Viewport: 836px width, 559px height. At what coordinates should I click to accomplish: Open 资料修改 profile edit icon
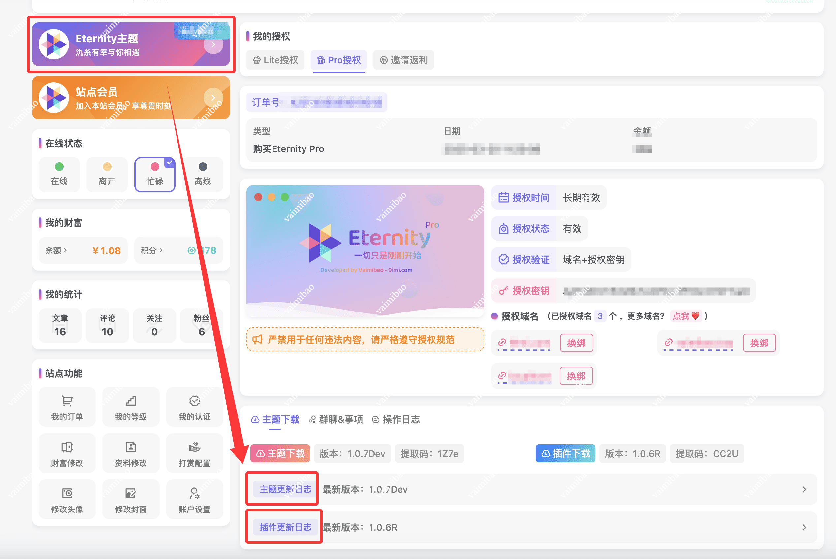131,447
